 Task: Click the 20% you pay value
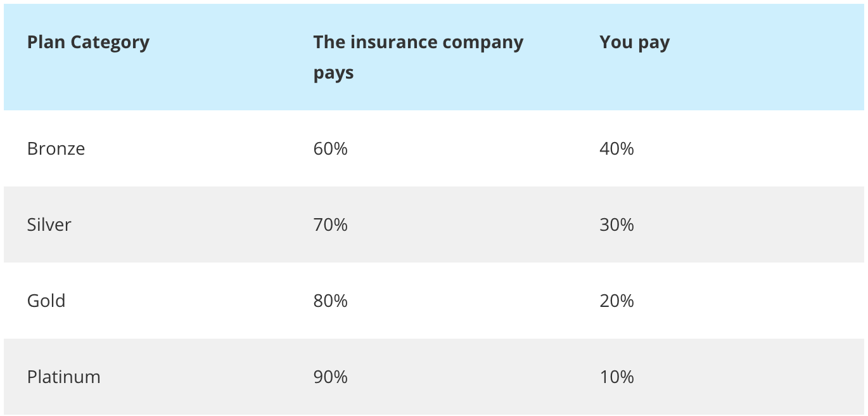[616, 301]
